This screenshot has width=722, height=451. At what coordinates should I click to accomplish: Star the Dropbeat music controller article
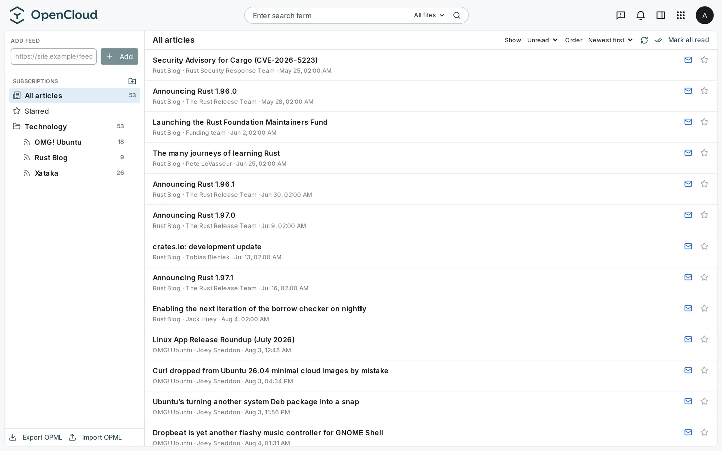[x=704, y=432]
